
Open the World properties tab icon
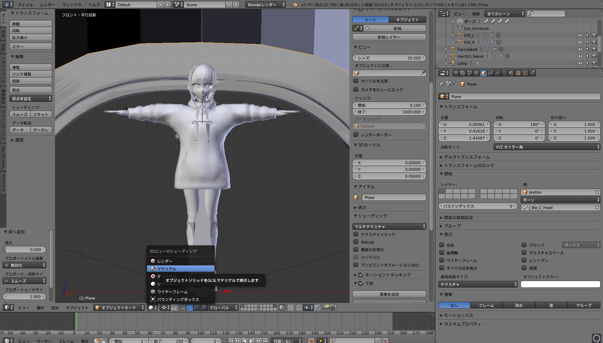tap(476, 73)
